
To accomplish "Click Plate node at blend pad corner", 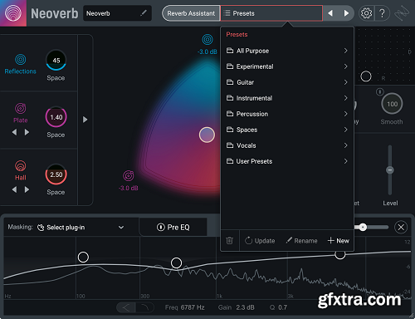I will (x=129, y=176).
